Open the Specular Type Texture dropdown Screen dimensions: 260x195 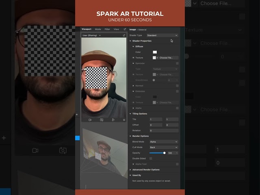[x=165, y=69]
